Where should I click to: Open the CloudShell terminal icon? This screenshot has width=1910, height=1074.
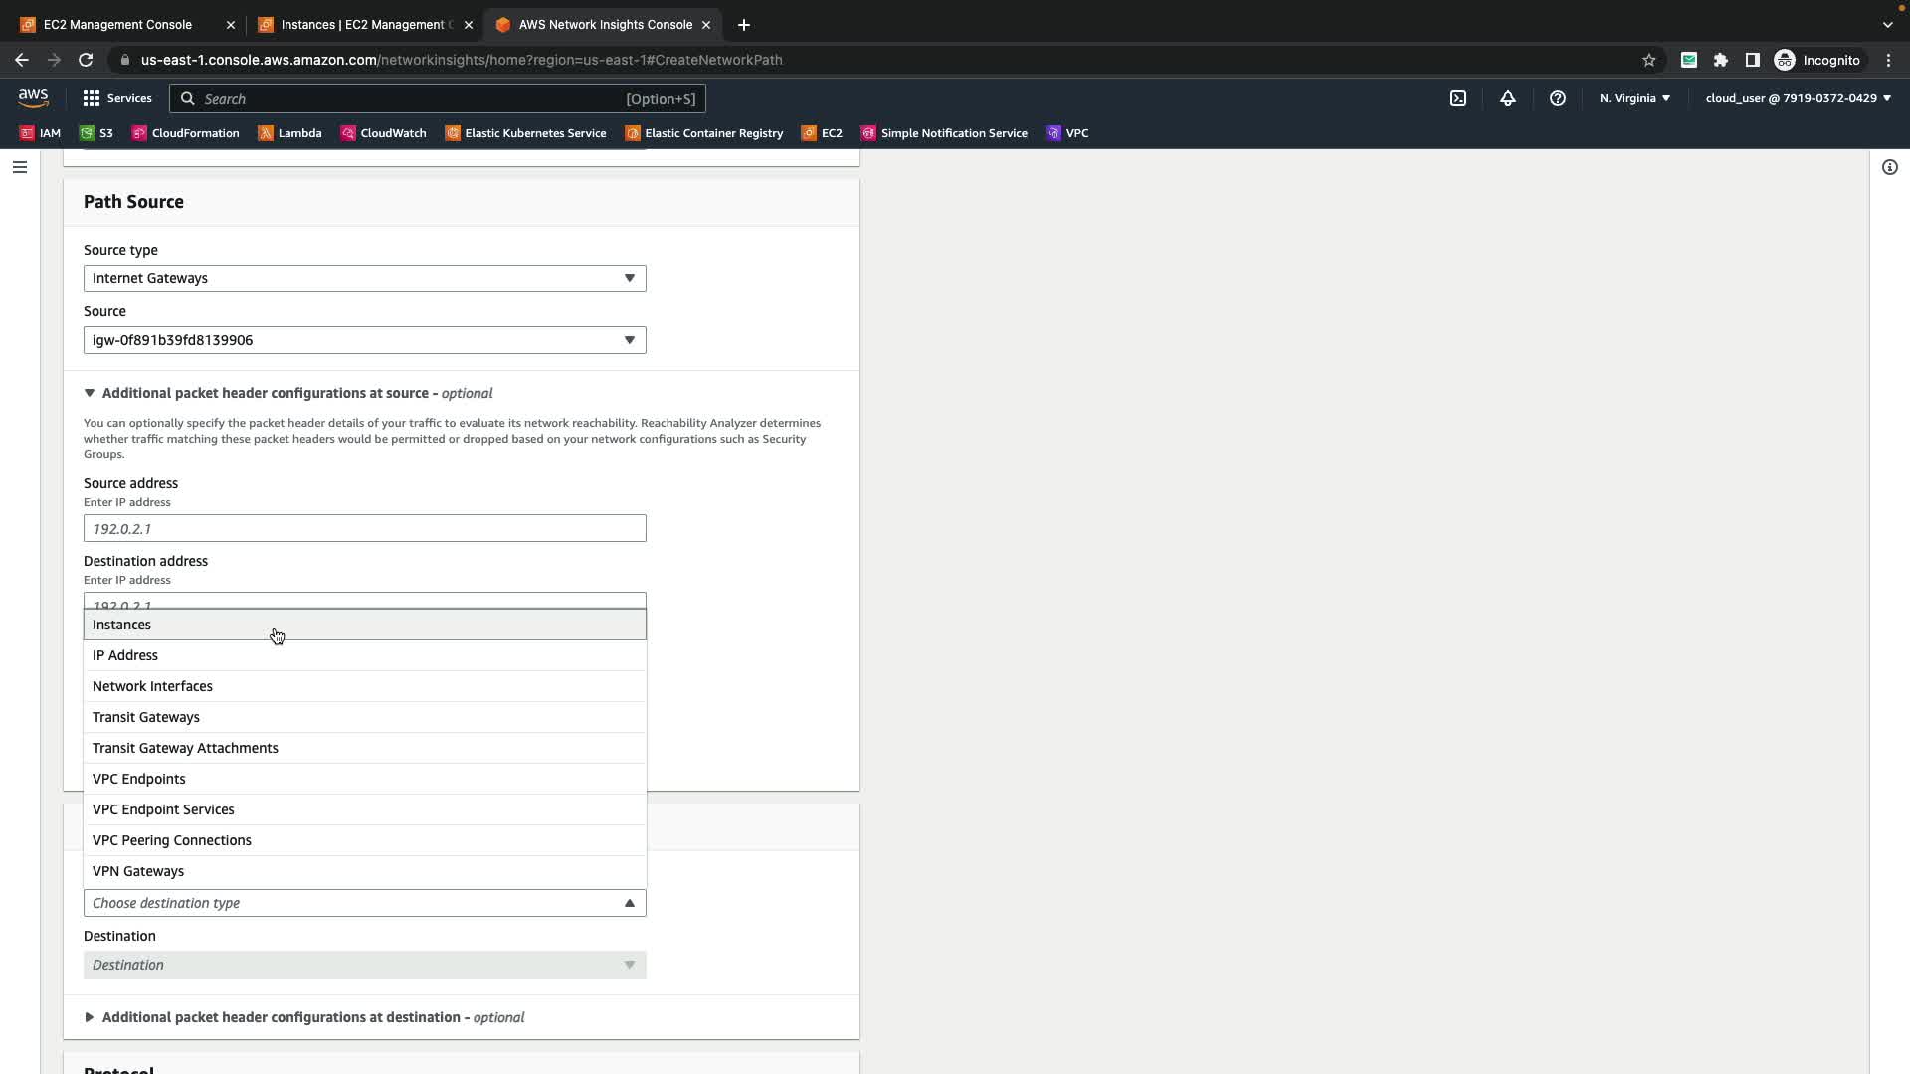1457,98
